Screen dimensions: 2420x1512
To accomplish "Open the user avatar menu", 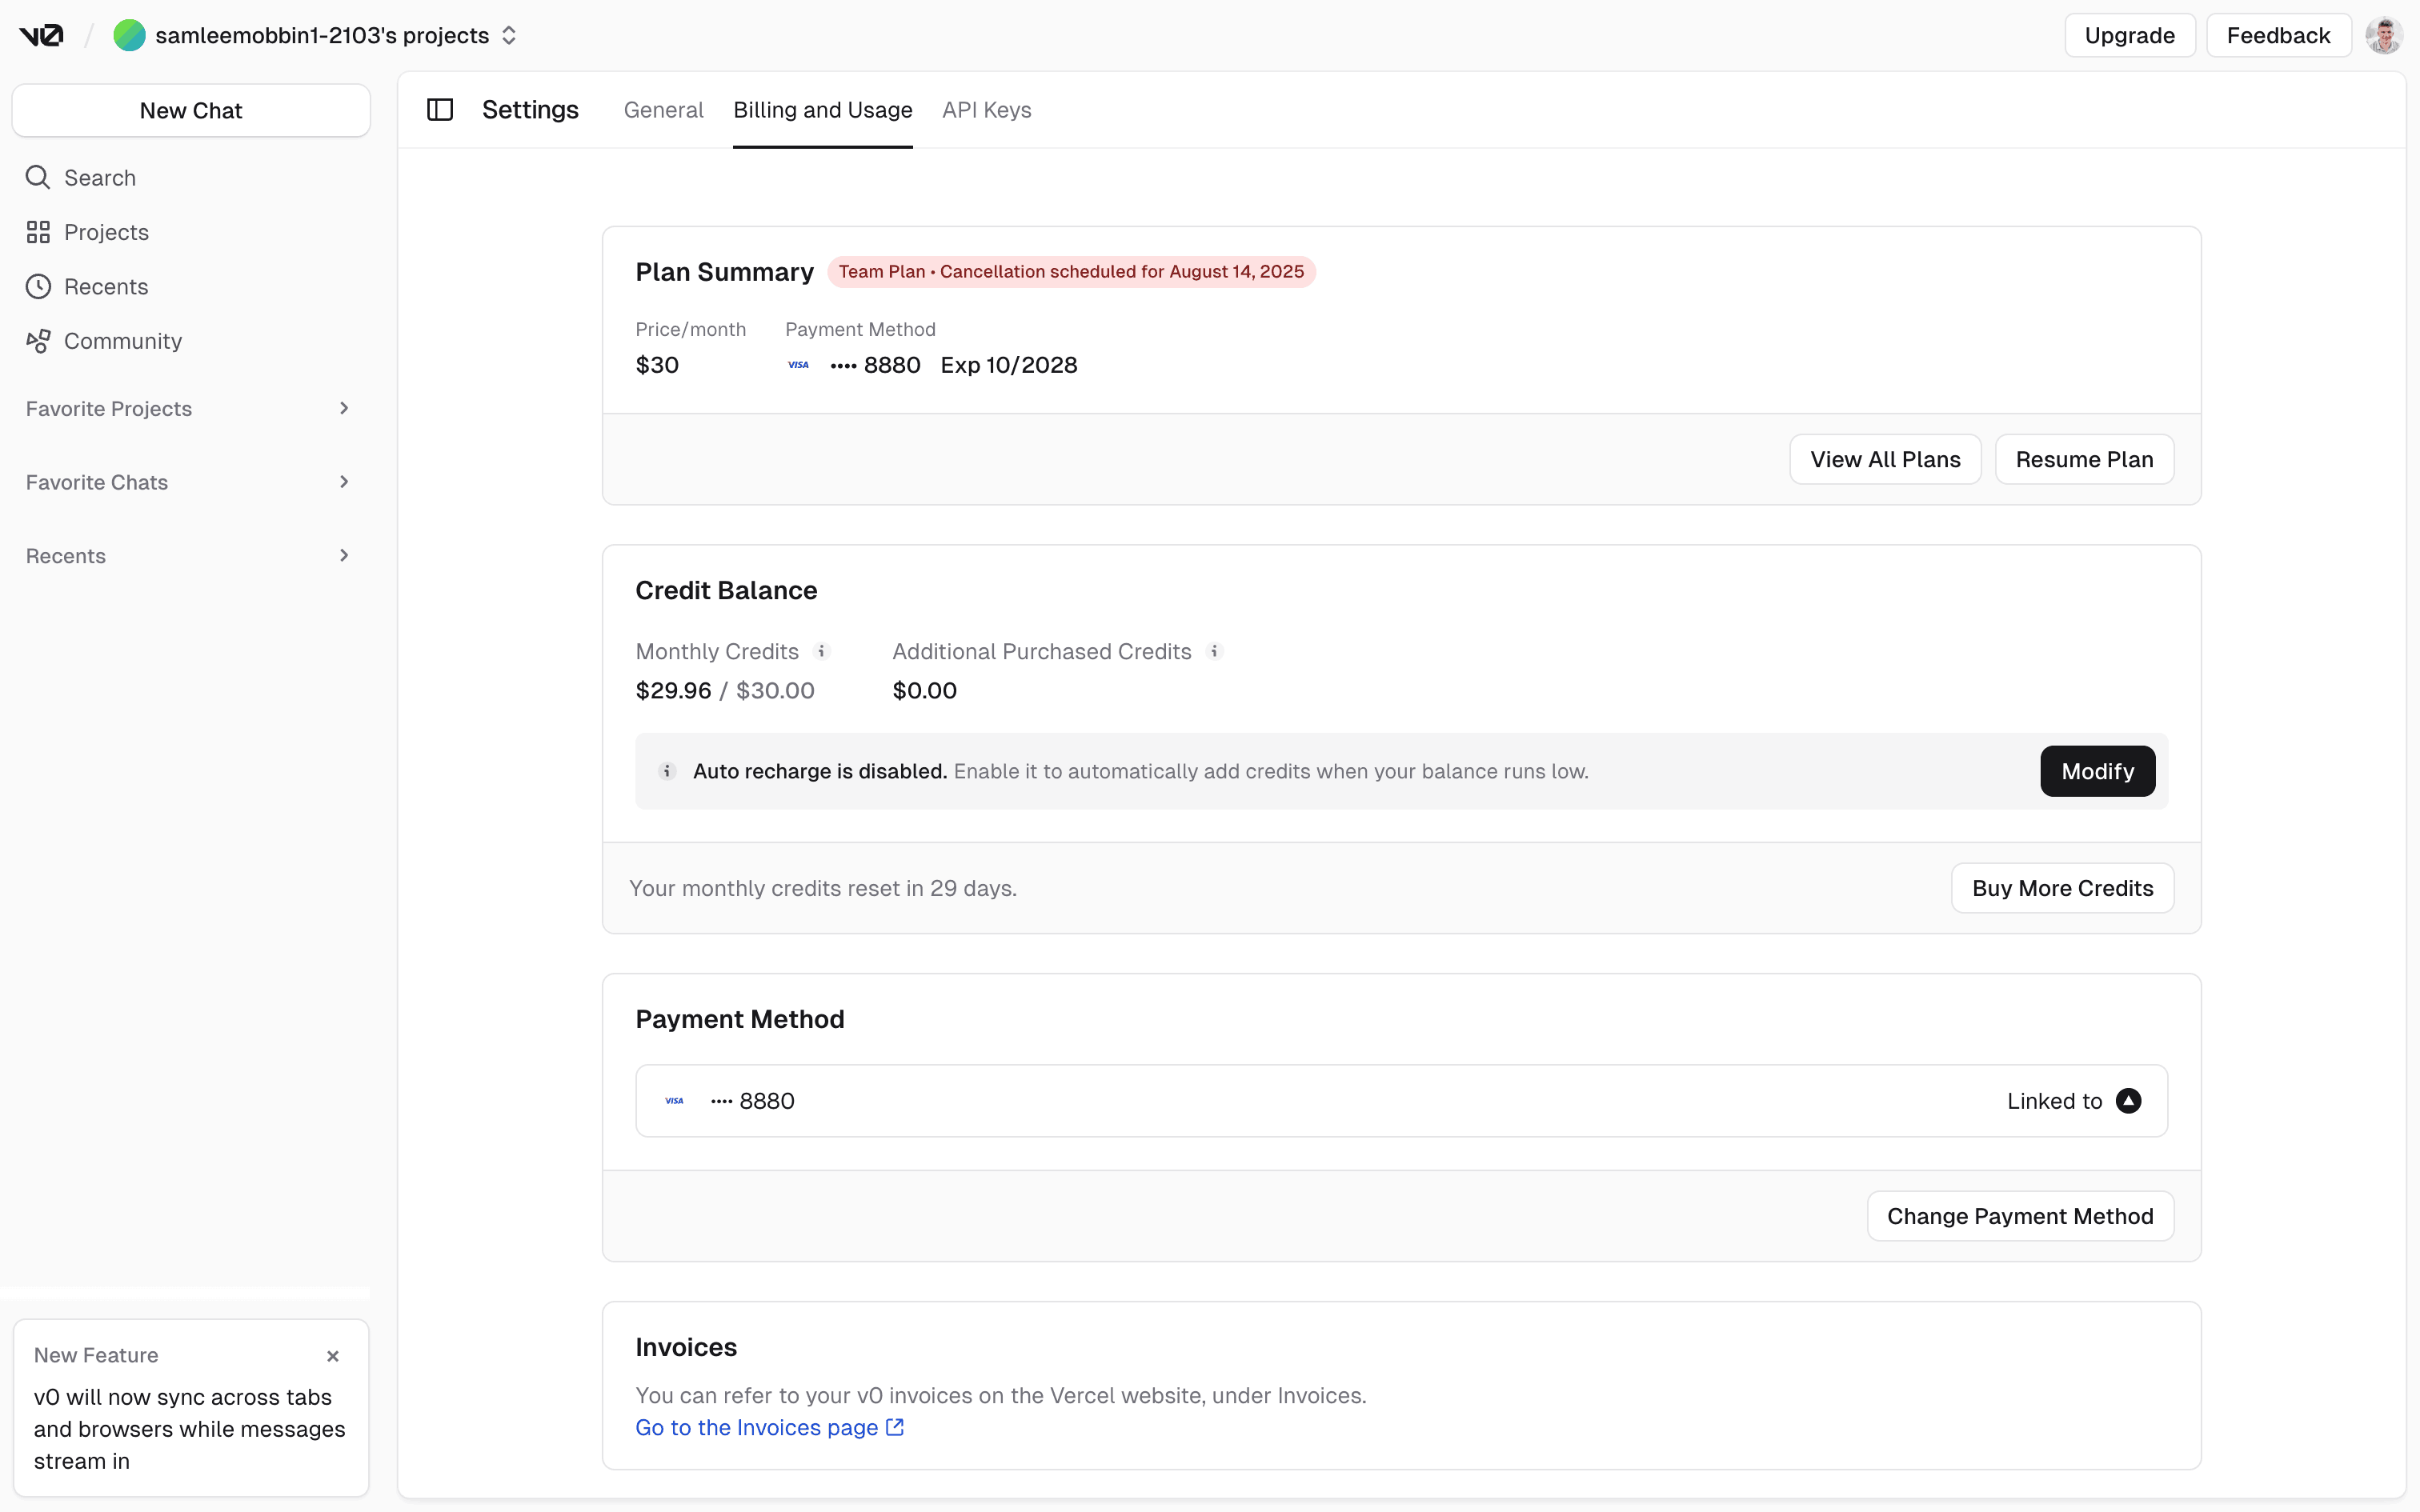I will click(x=2383, y=36).
